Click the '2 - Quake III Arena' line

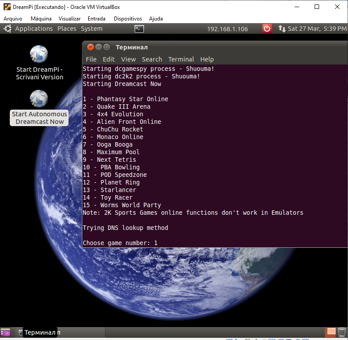coord(117,107)
